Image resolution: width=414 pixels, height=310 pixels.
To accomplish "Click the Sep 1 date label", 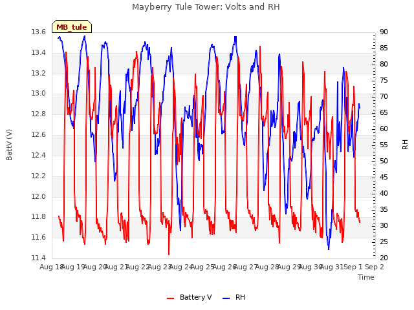I will click(x=353, y=267).
